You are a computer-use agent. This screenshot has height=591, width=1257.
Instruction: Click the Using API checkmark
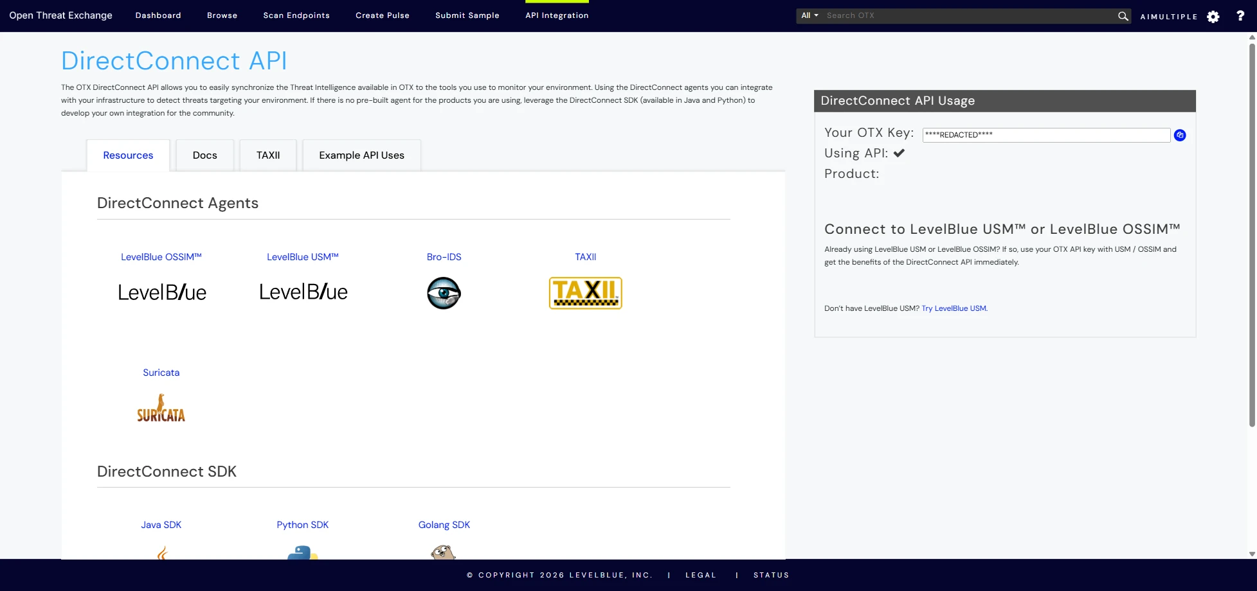coord(899,153)
